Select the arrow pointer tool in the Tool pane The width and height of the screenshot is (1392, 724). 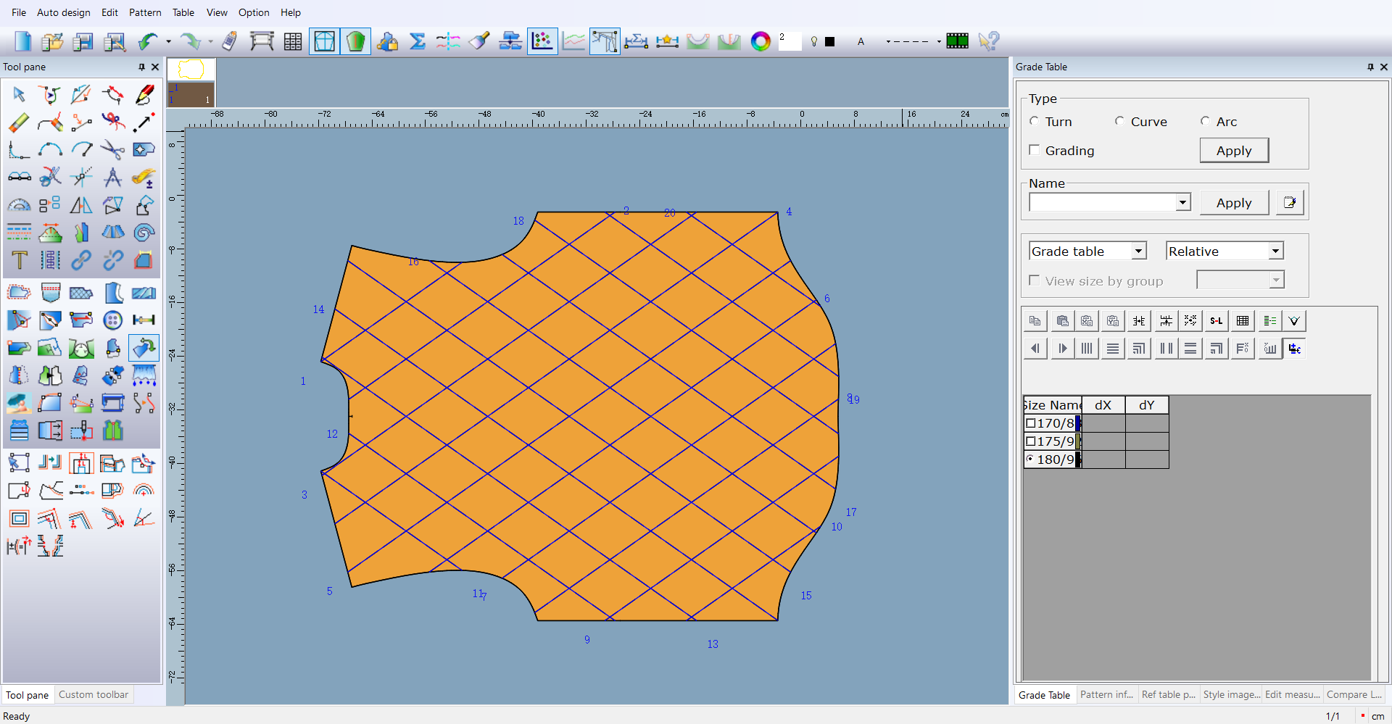click(x=19, y=94)
